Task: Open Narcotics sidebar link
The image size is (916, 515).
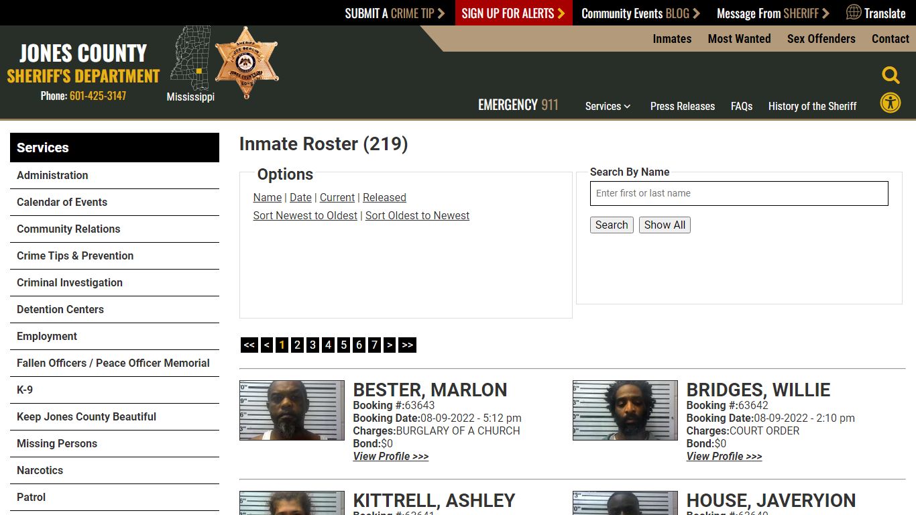Action: click(115, 471)
